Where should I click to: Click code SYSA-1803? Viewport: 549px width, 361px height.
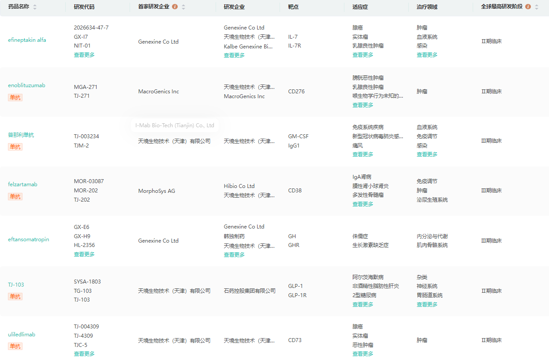(87, 282)
